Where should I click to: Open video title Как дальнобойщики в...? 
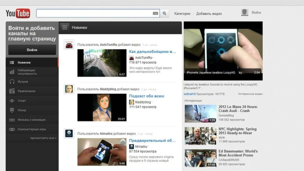(x=152, y=51)
